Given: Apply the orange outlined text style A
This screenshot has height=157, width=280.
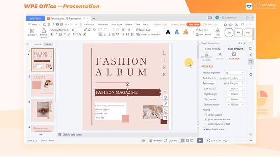Looking at the screenshot, I should [x=185, y=32].
